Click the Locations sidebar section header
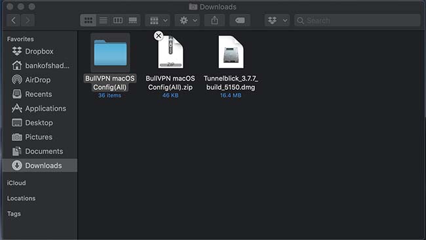The image size is (426, 240). click(x=21, y=199)
